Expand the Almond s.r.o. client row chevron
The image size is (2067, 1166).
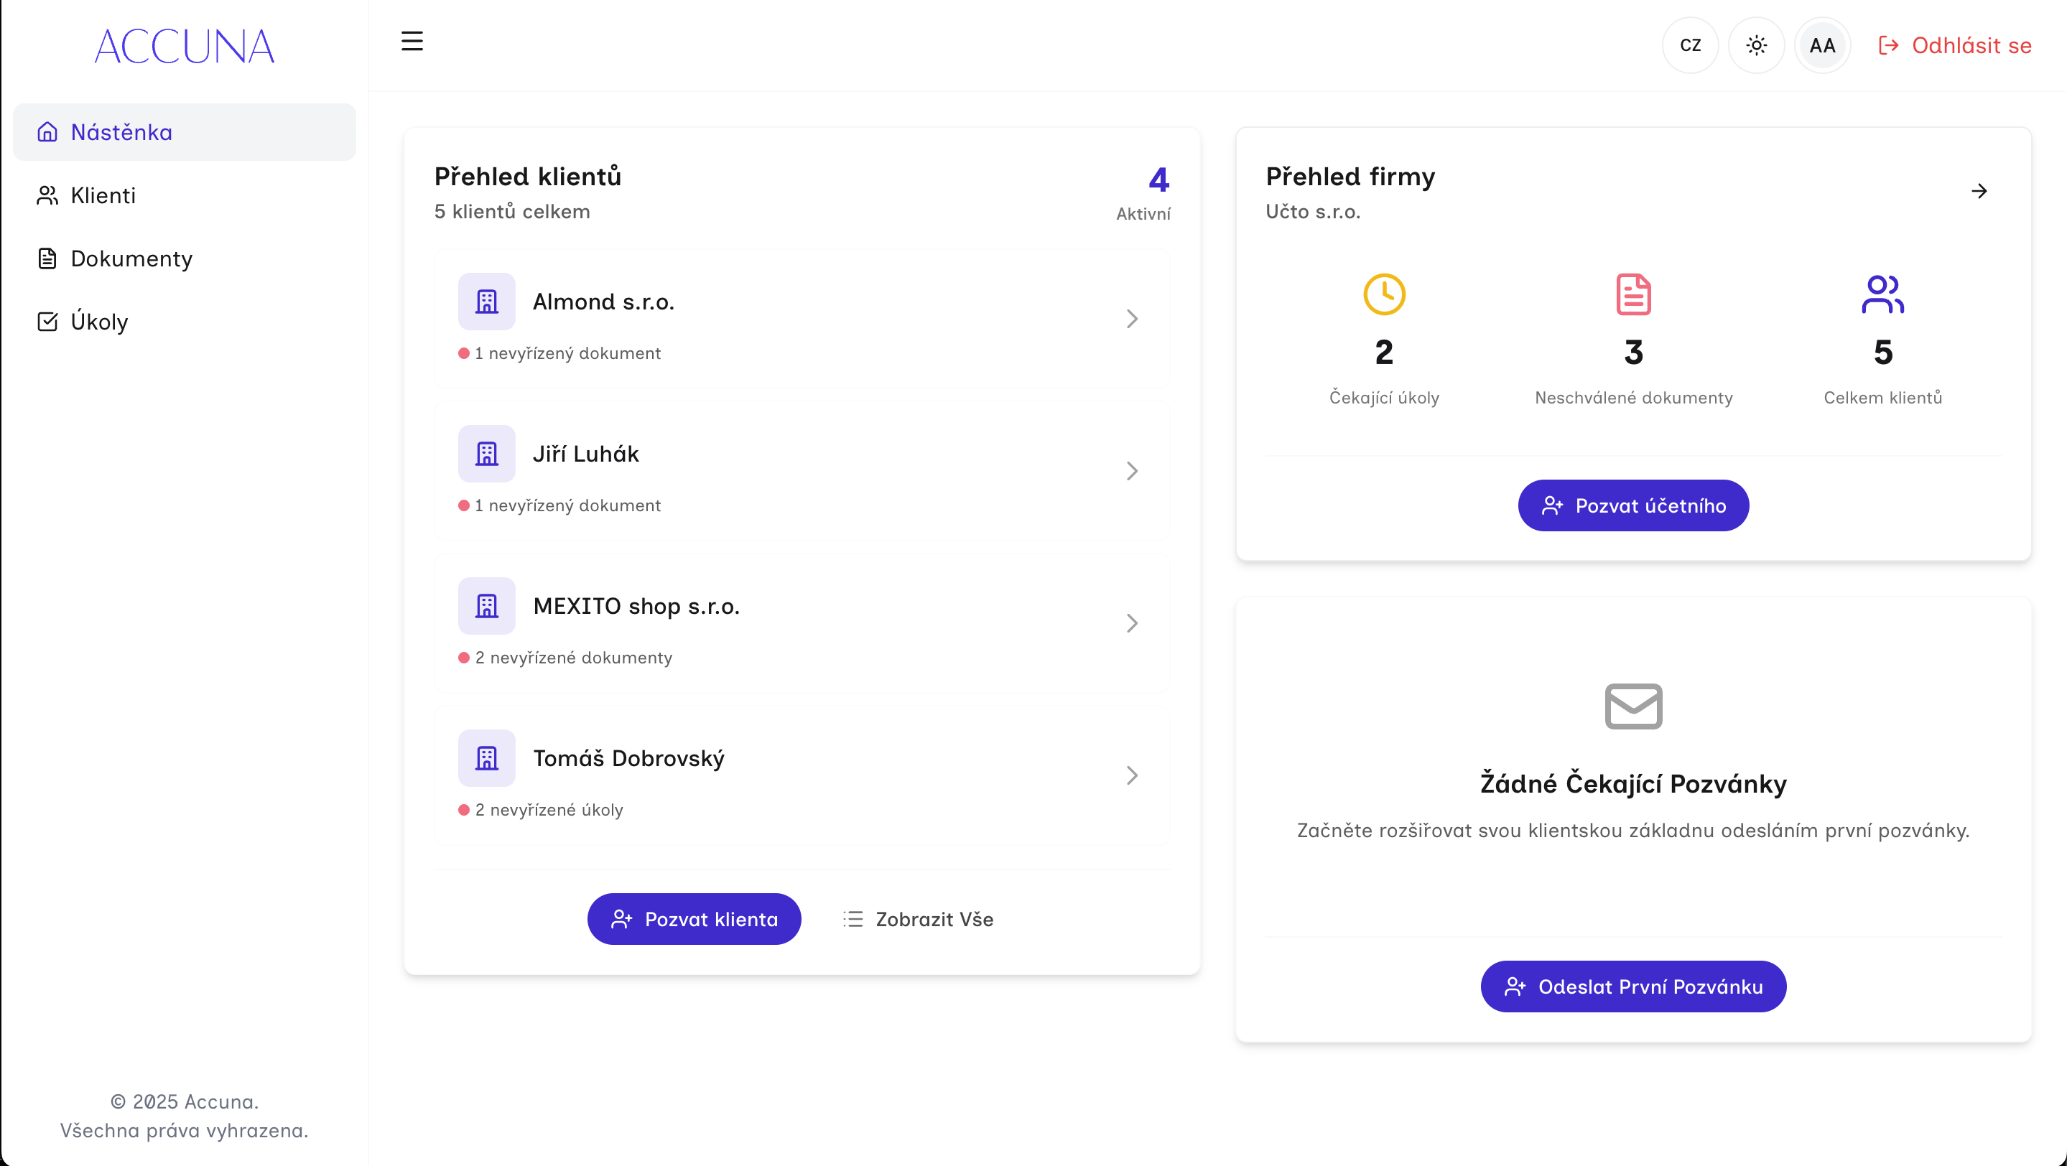point(1131,318)
